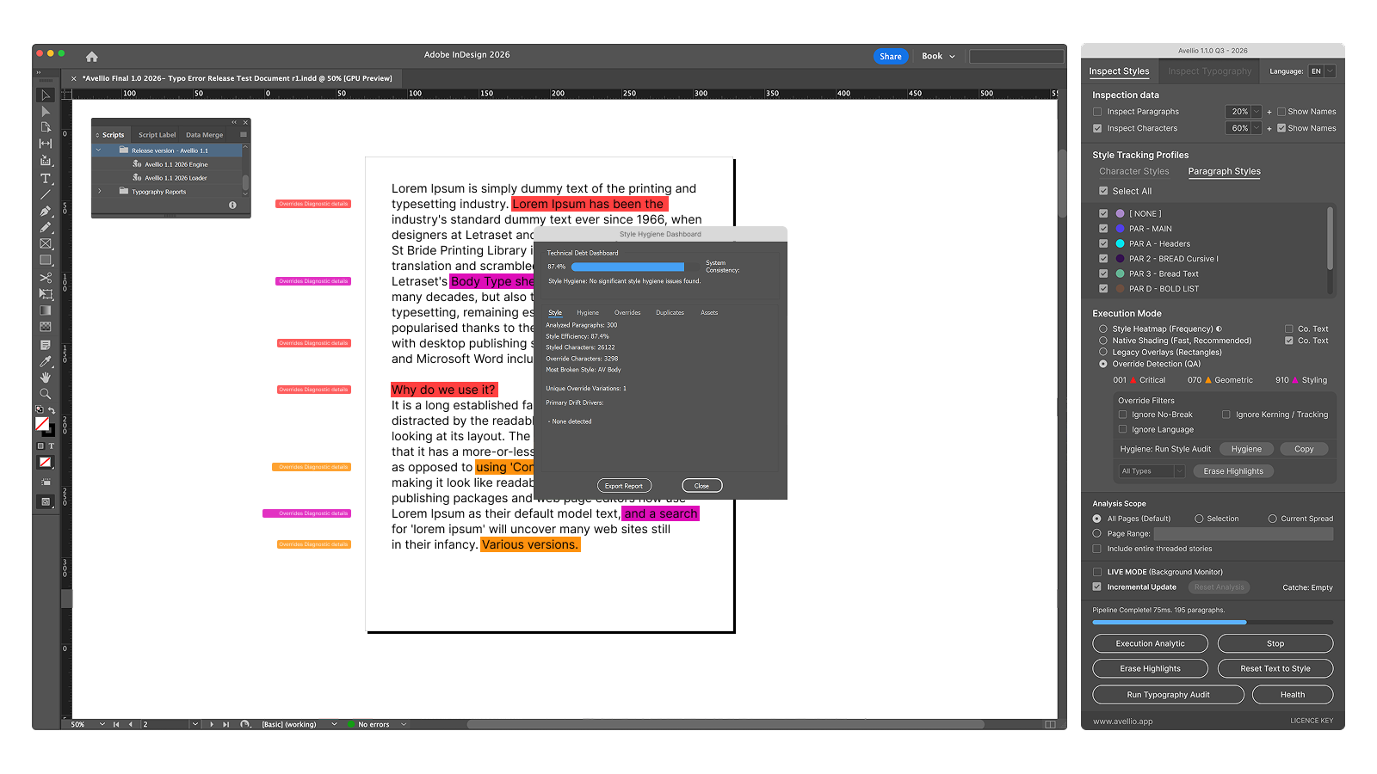The width and height of the screenshot is (1377, 774).
Task: Open the Scripts panel flyout menu icon
Action: pos(244,134)
